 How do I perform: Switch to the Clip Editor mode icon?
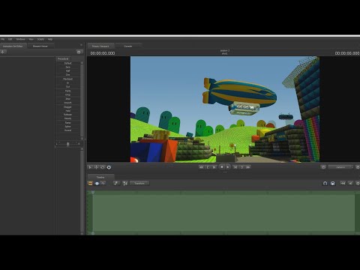[x=91, y=184]
